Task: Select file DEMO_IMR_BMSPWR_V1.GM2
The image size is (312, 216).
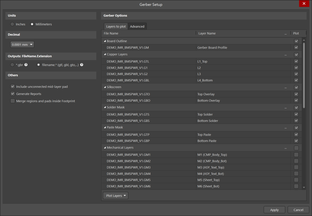Action: coord(129,161)
